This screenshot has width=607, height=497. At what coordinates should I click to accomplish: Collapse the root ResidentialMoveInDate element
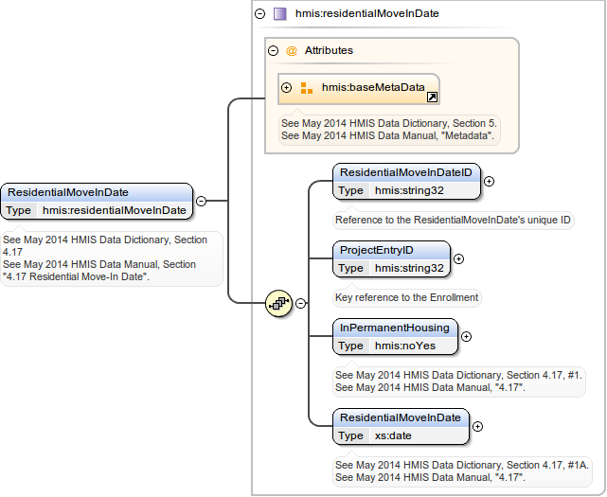click(x=201, y=200)
